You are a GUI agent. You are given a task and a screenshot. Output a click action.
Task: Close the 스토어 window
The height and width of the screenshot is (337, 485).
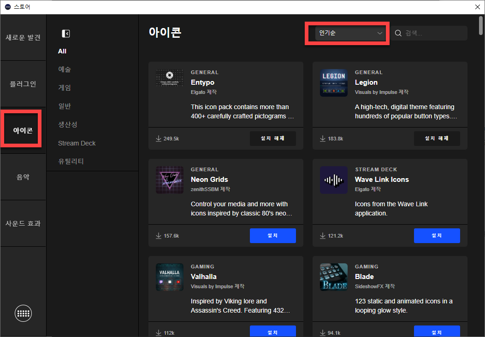[x=477, y=7]
